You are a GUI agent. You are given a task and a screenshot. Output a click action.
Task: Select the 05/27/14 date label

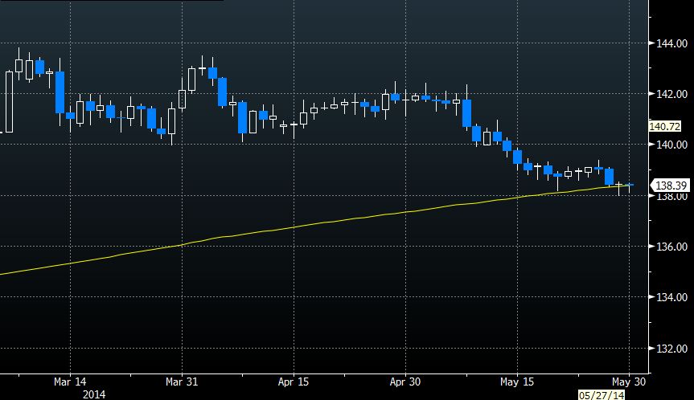pos(602,394)
